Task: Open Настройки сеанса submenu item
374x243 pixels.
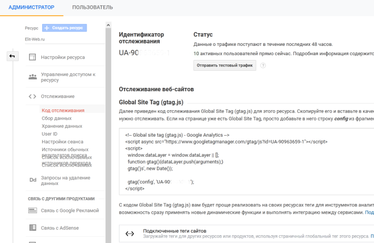Action: point(63,142)
